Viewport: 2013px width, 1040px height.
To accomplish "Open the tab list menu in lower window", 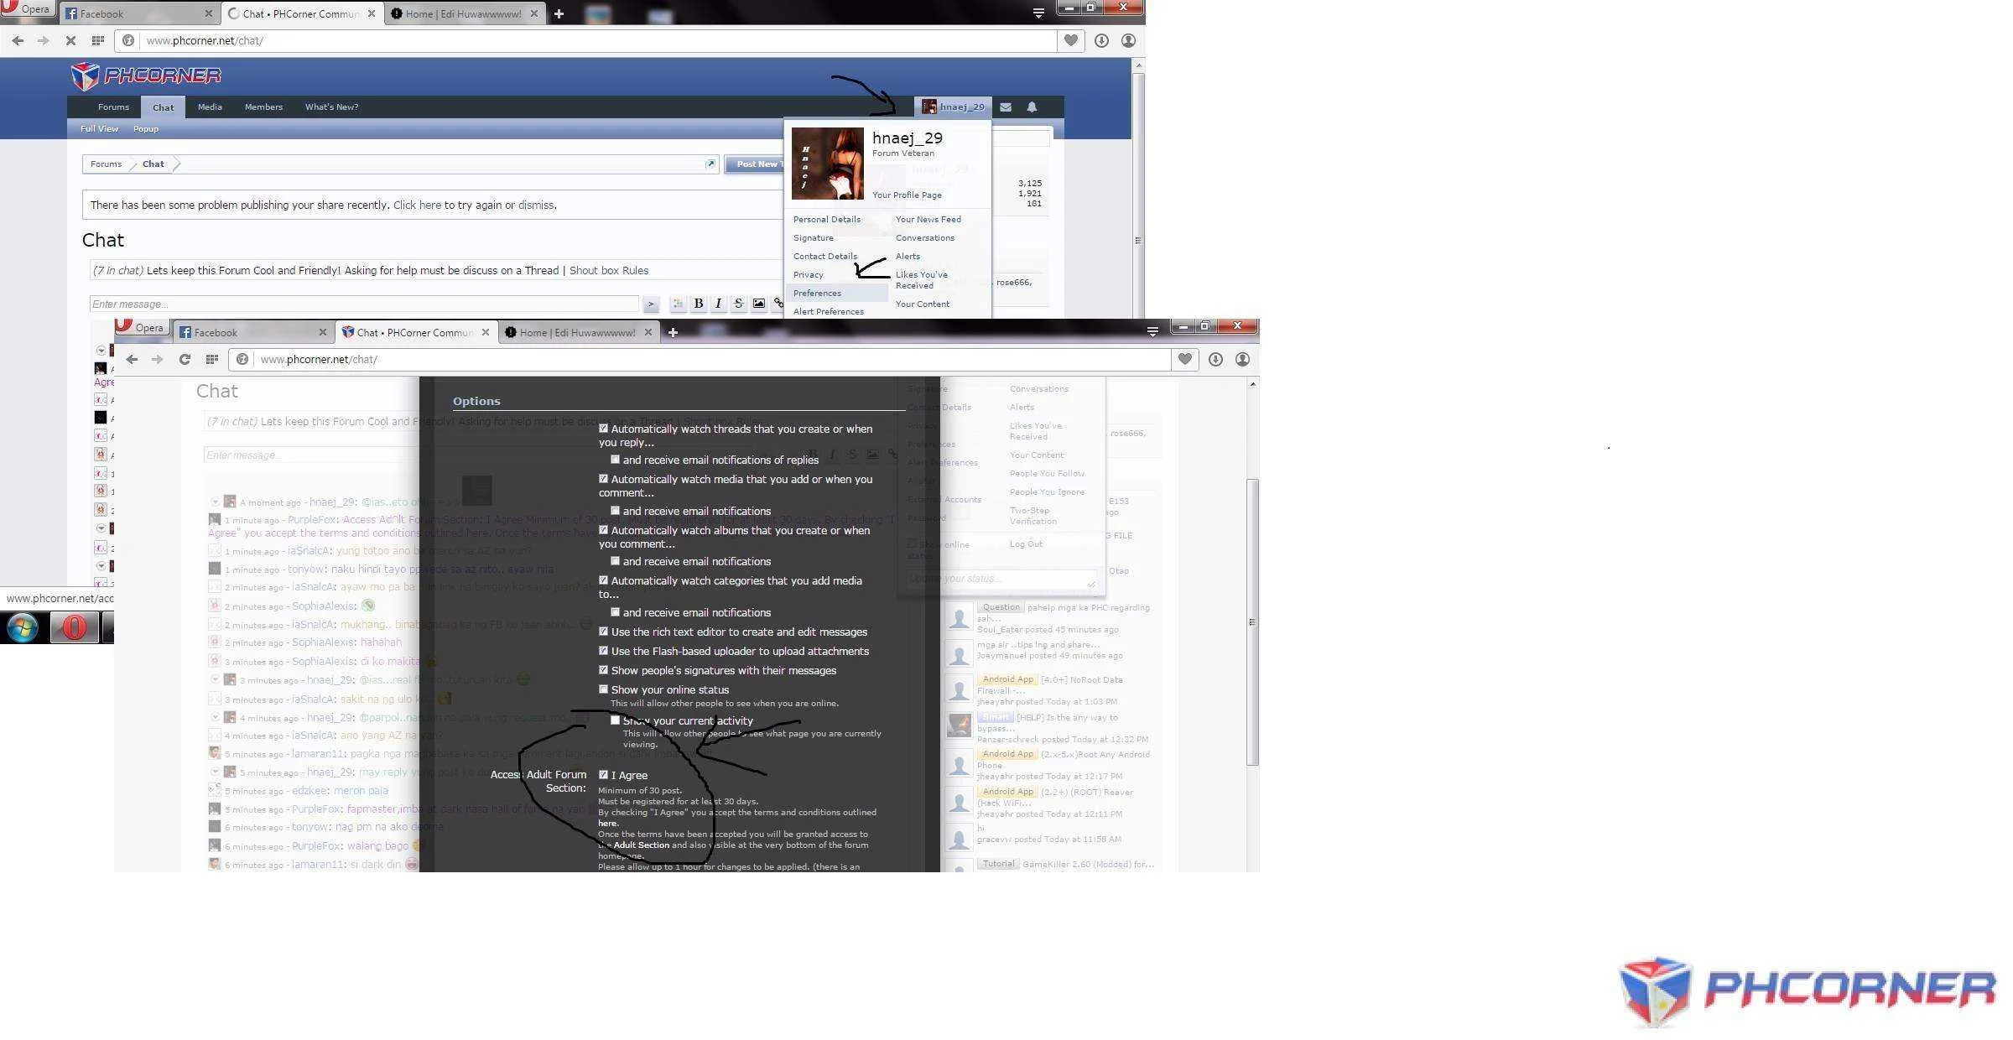I will pos(1152,332).
